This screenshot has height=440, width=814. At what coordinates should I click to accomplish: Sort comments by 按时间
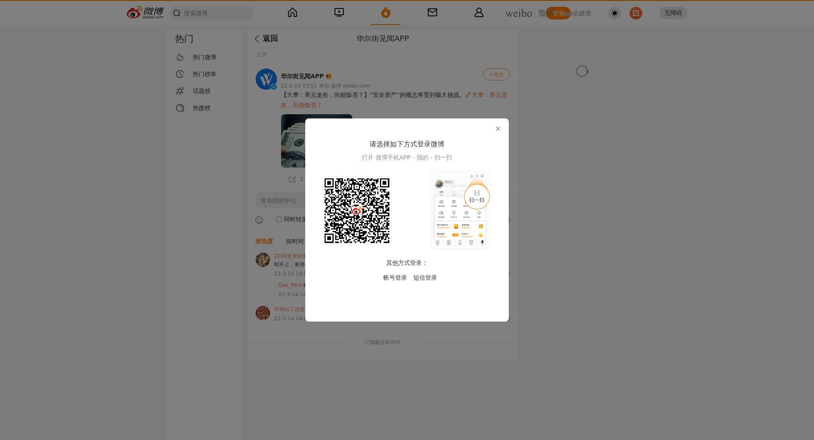tap(295, 241)
